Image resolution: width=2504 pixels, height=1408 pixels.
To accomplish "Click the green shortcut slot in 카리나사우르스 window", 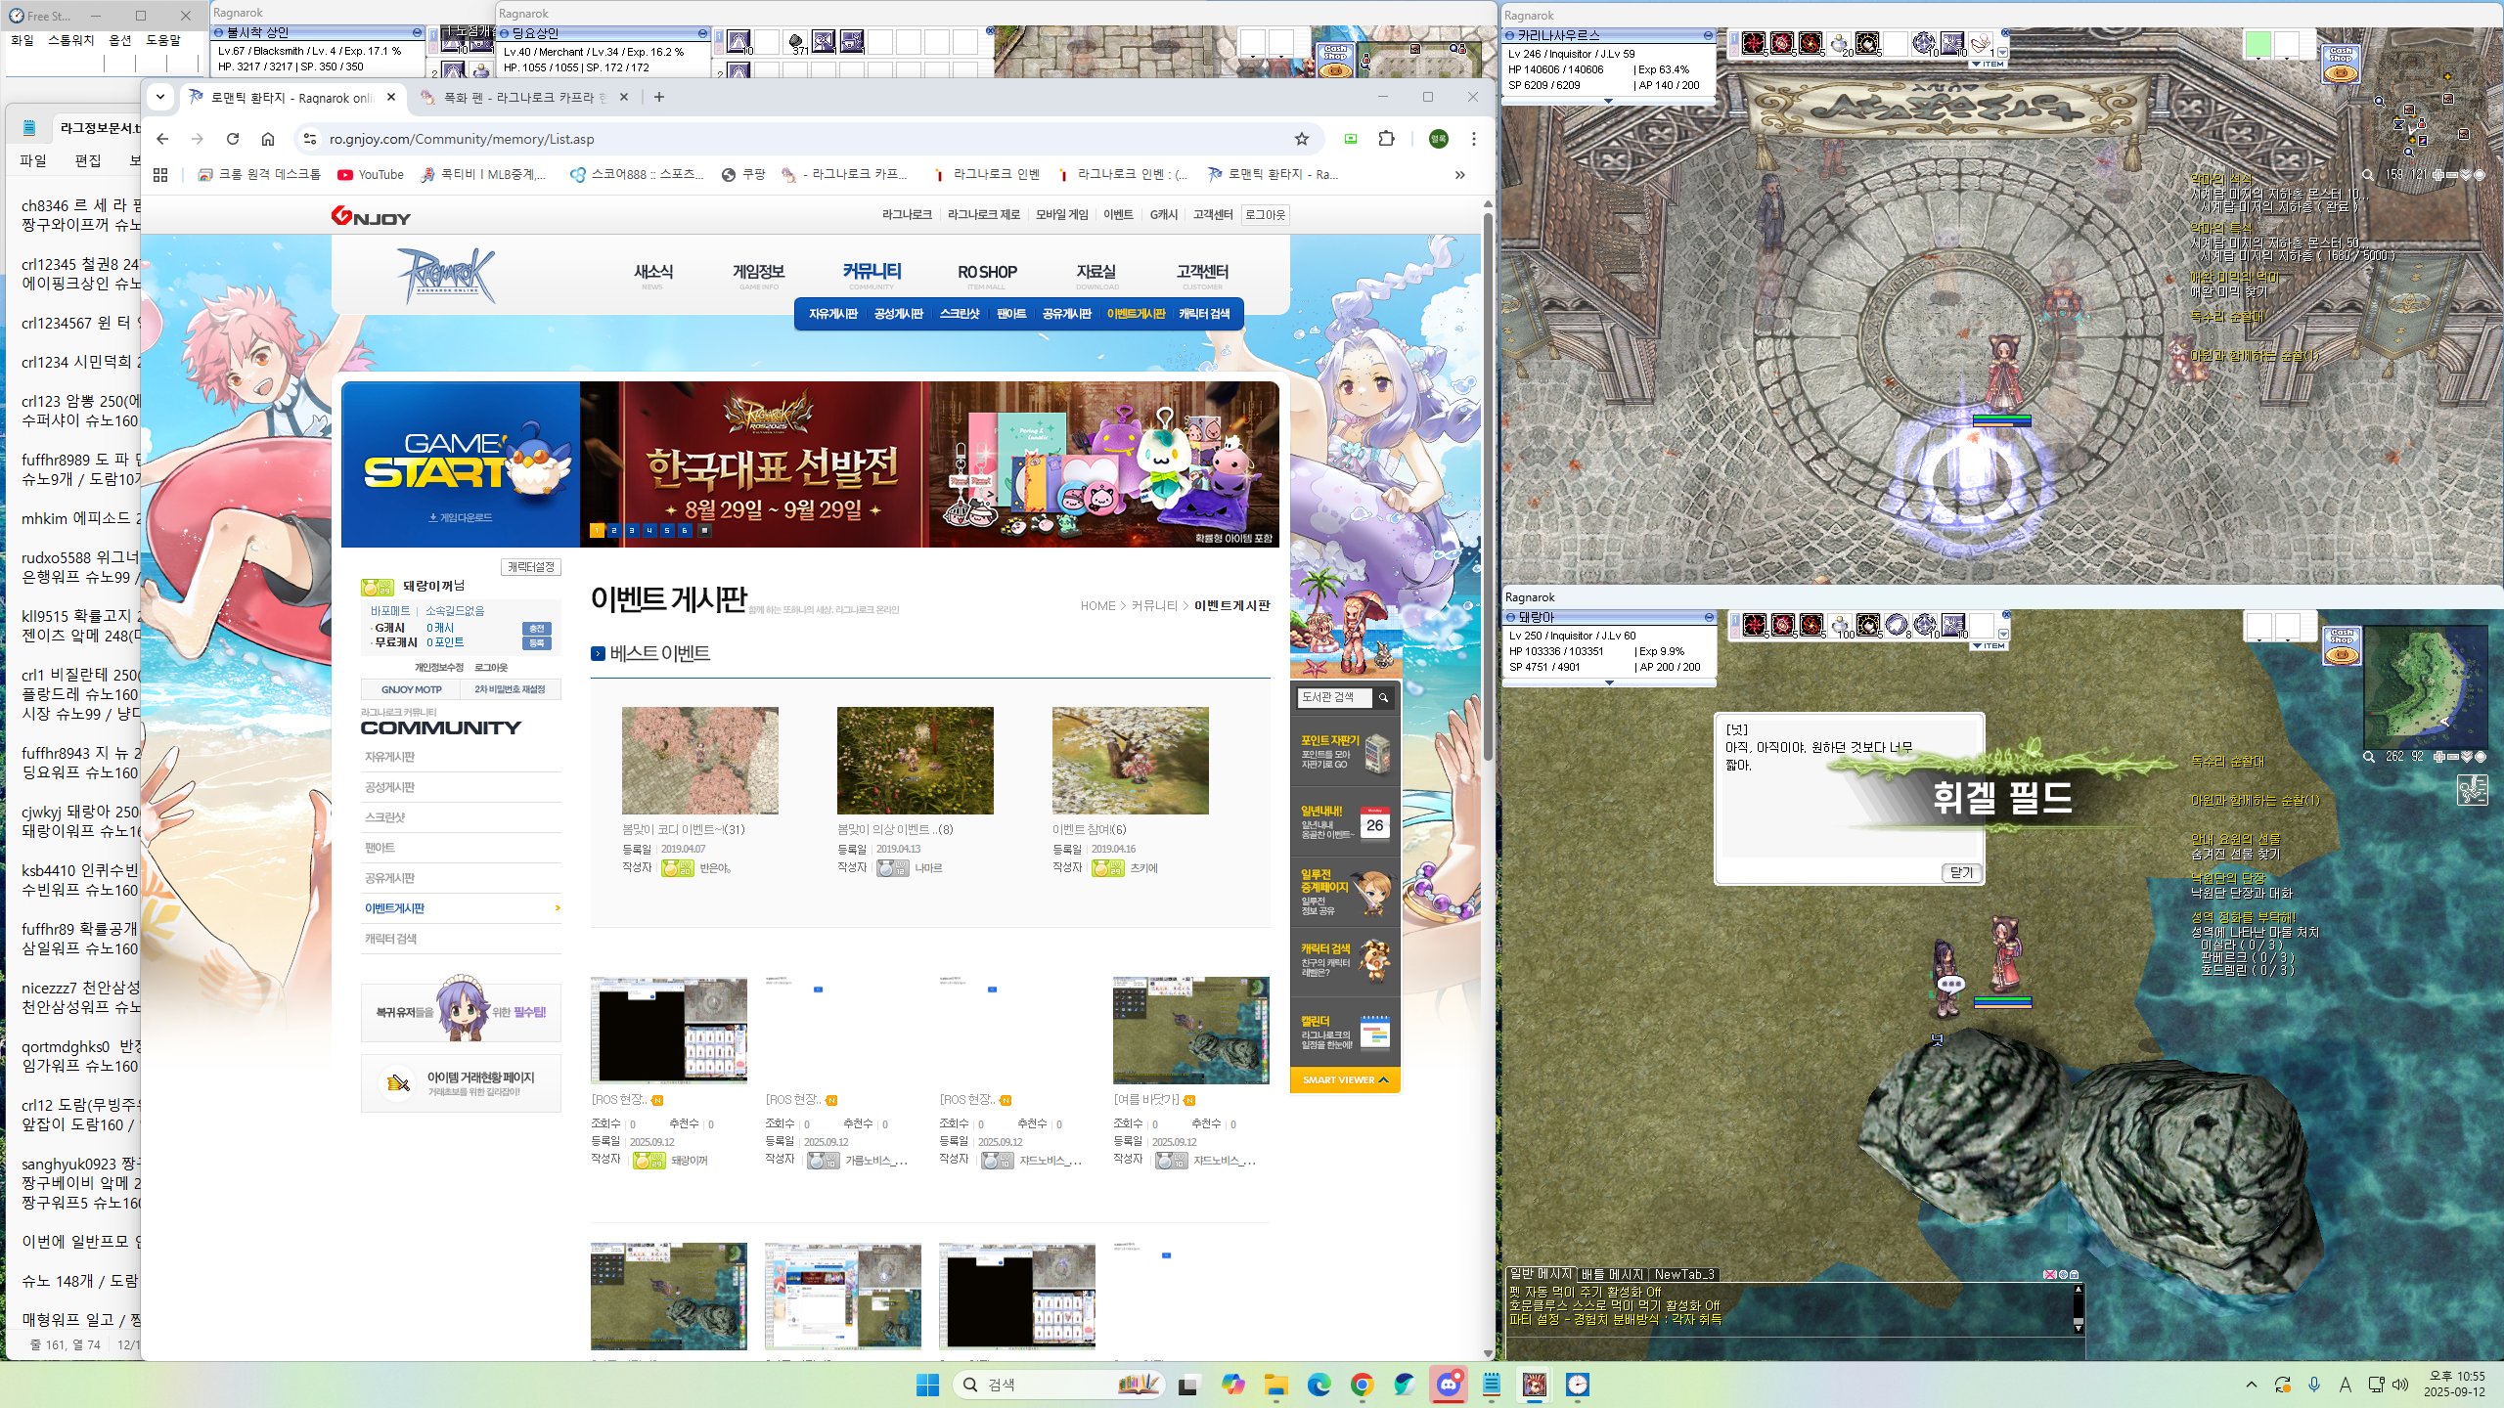I will point(2257,44).
